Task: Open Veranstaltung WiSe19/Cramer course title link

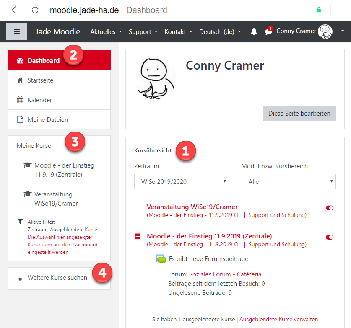Action: (x=192, y=207)
